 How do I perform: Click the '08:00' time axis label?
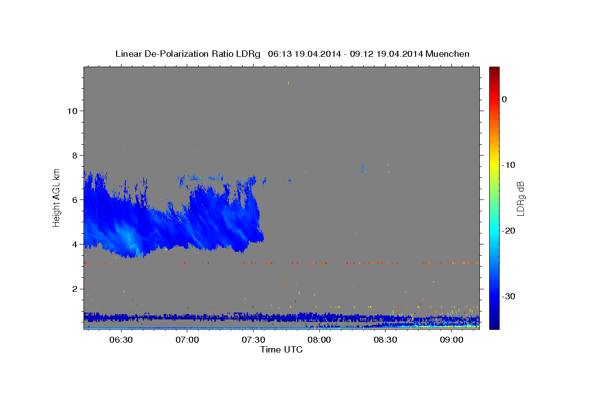(x=319, y=340)
